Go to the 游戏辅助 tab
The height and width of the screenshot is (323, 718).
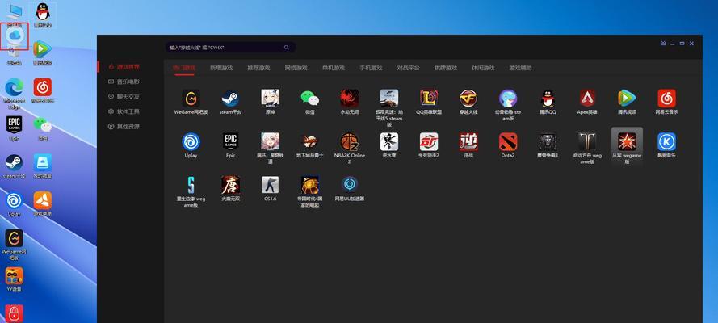(x=521, y=68)
